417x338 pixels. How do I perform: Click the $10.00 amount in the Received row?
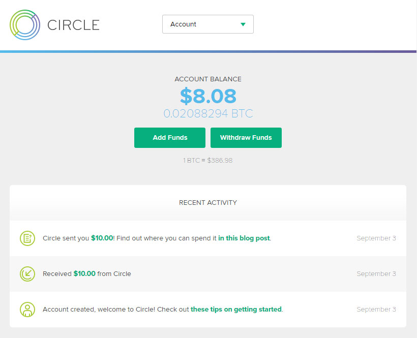point(84,273)
